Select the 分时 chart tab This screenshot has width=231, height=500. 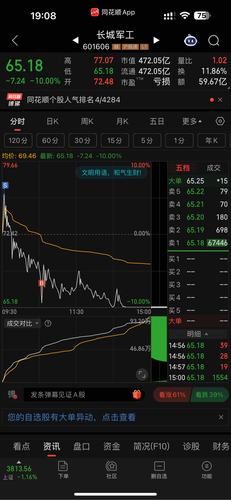point(17,121)
